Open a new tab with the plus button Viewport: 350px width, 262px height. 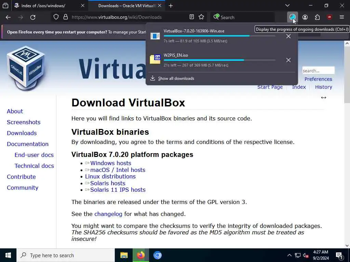(x=171, y=6)
